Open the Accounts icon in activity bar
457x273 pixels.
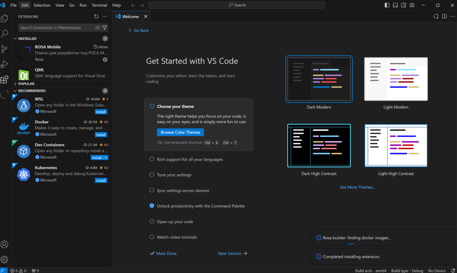5,244
